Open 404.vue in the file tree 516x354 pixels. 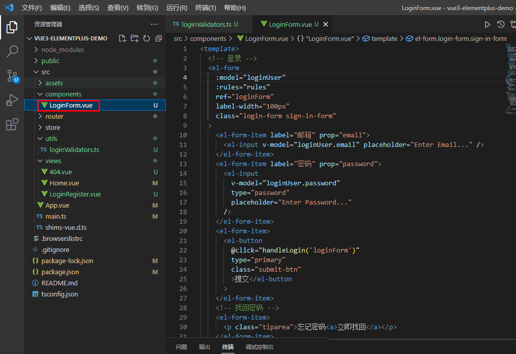pyautogui.click(x=95, y=172)
